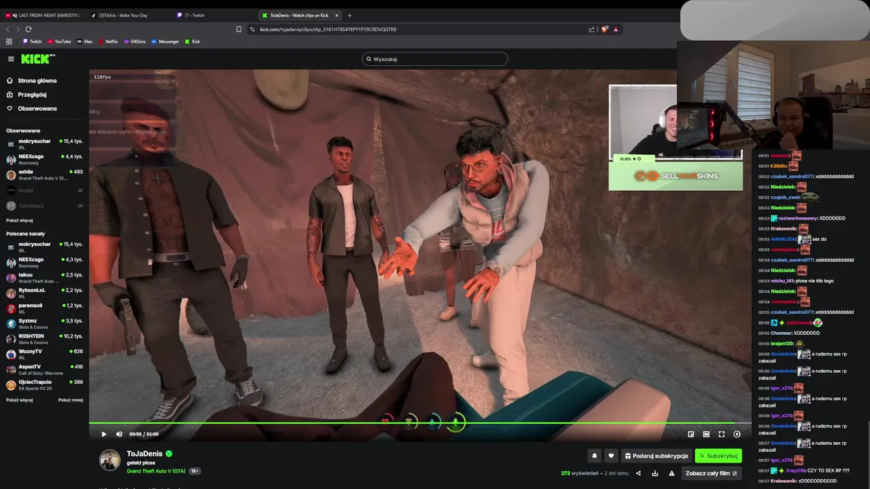Screen dimensions: 870x489
Task: Enter fullscreen video mode
Action: click(x=721, y=434)
